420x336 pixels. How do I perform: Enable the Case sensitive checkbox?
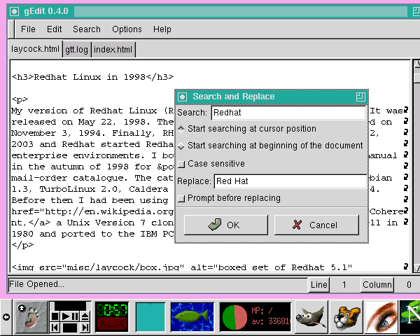click(182, 164)
